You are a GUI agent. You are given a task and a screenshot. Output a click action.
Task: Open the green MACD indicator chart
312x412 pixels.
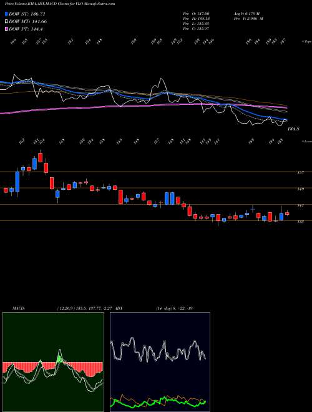coord(53,362)
